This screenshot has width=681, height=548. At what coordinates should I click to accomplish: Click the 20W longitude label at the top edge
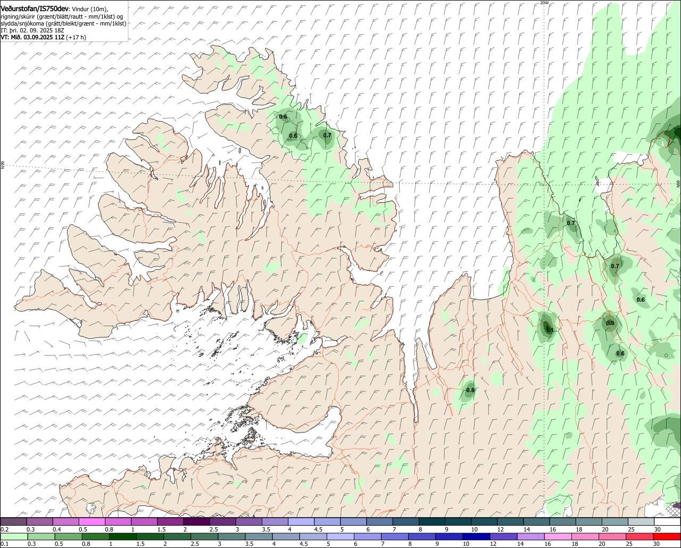click(x=544, y=3)
